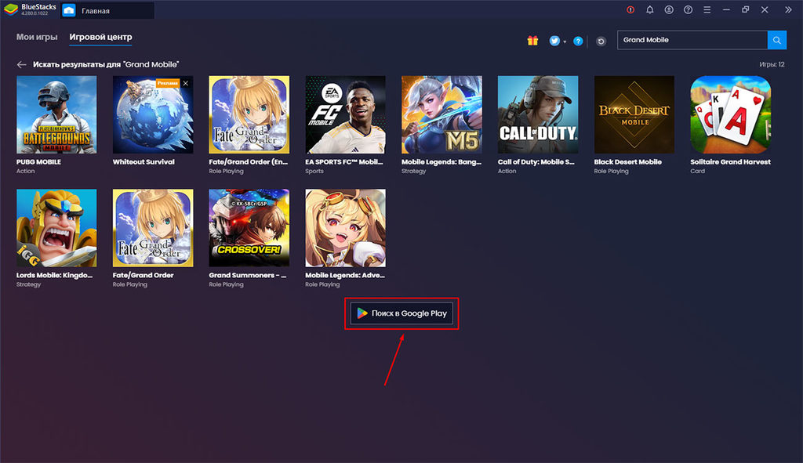Close the Whiteout Survival ad
The width and height of the screenshot is (803, 463).
click(186, 83)
